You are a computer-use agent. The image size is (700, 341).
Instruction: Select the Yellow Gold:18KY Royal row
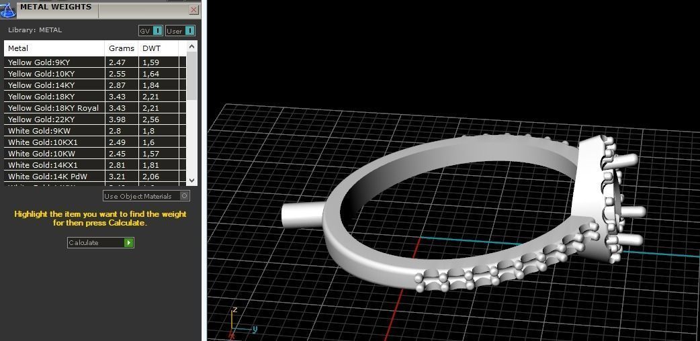point(95,108)
